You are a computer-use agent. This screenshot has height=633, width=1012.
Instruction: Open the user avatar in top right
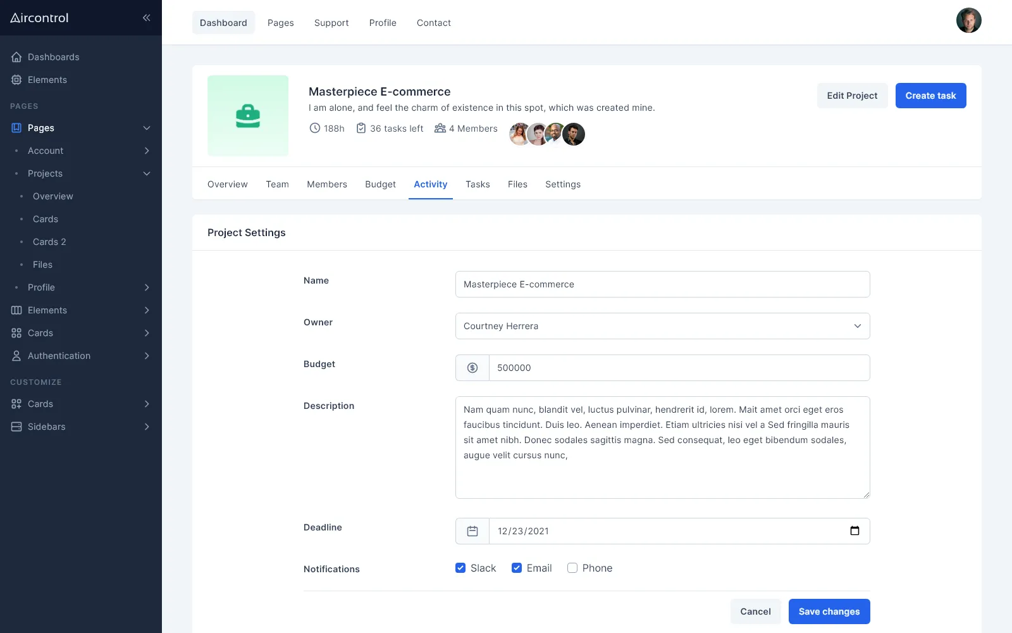[969, 20]
